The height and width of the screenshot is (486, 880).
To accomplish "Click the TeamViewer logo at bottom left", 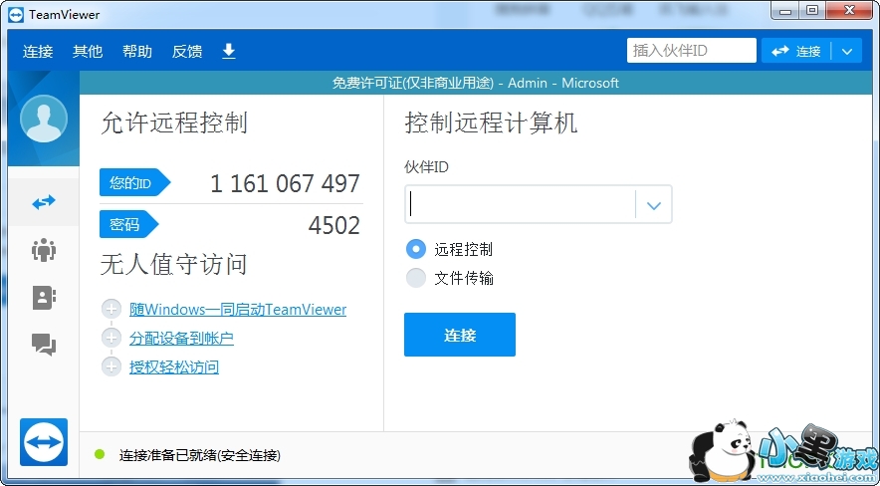I will point(44,441).
